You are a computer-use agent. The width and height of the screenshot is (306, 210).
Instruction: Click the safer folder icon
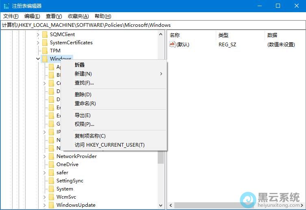[51, 173]
